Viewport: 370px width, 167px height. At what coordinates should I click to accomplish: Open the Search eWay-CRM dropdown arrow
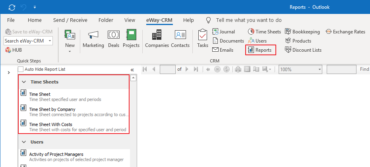(x=50, y=41)
